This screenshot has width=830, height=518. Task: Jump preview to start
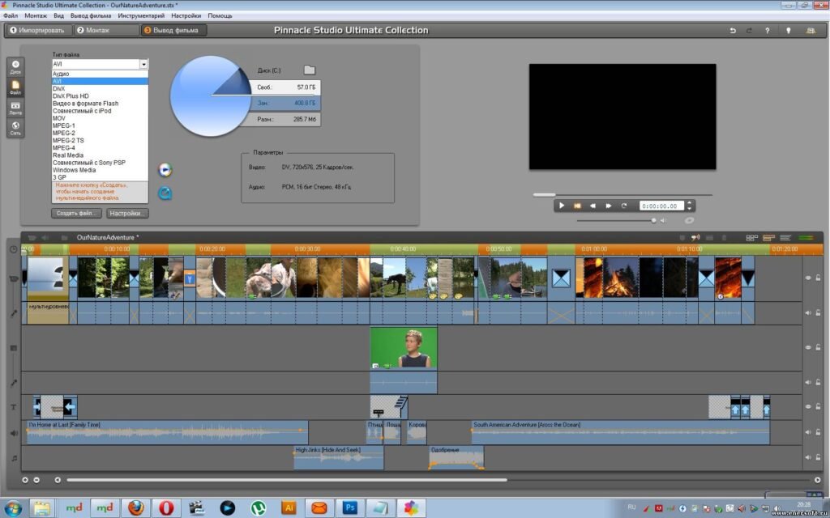click(577, 206)
